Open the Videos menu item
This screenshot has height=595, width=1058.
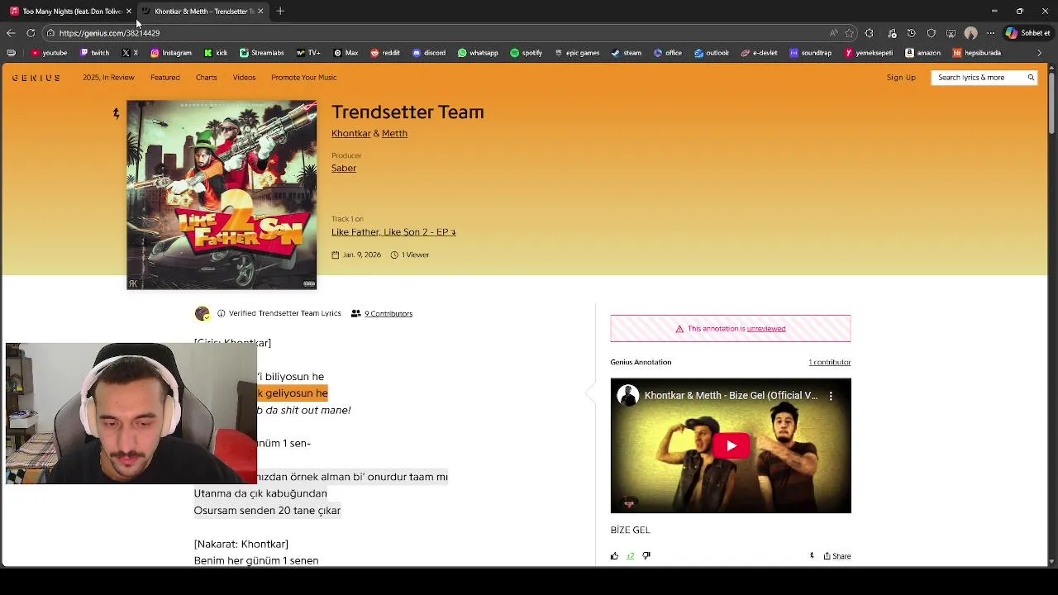244,78
